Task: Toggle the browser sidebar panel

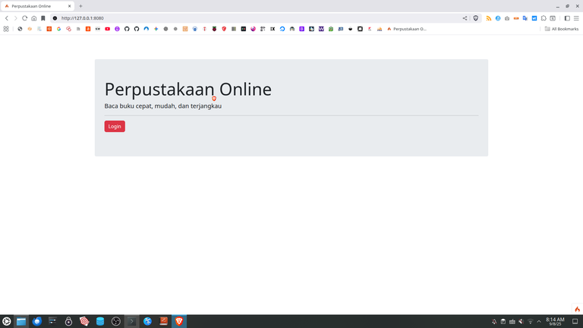Action: (567, 18)
